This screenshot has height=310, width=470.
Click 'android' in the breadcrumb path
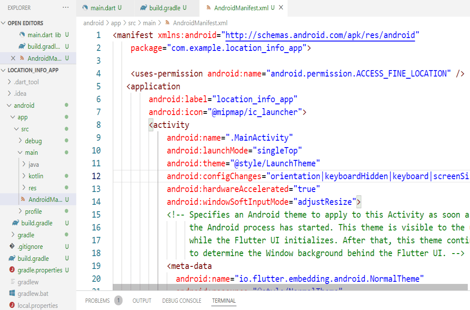(x=93, y=23)
